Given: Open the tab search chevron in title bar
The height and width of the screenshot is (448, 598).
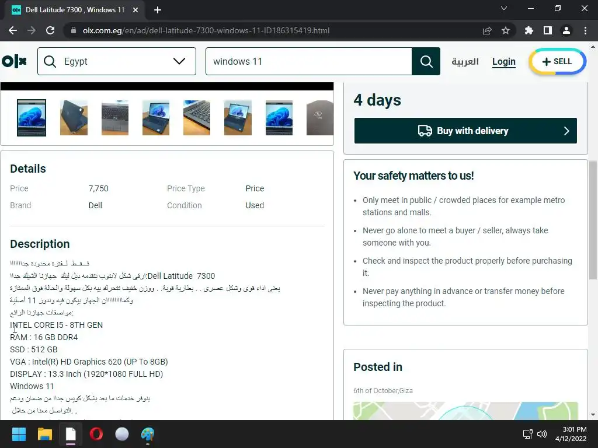Looking at the screenshot, I should (504, 8).
